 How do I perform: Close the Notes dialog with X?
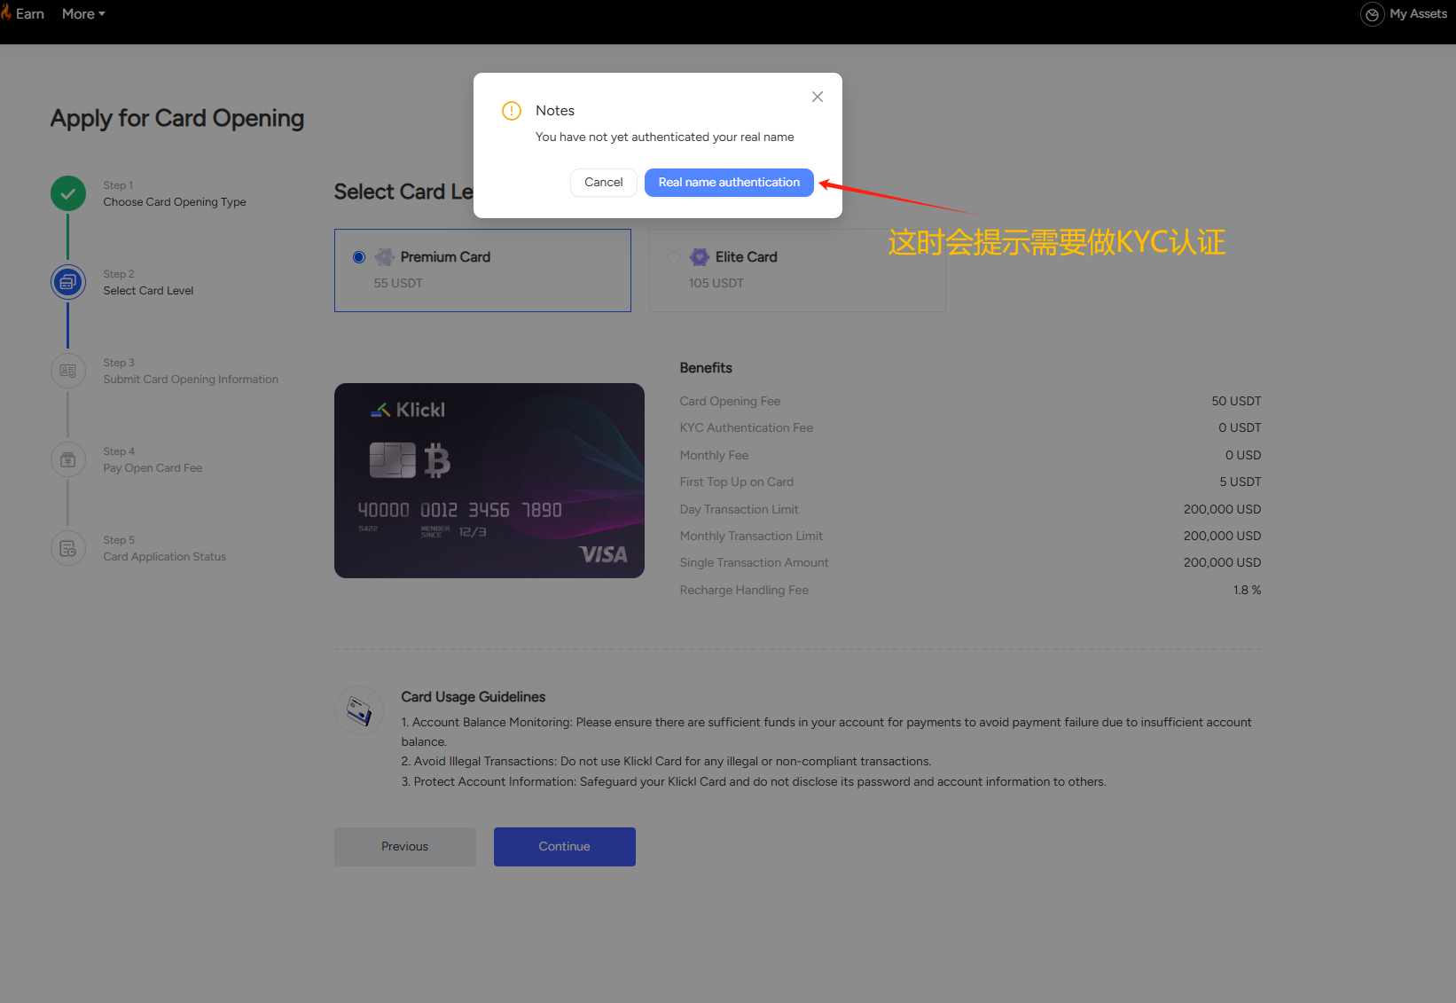818,97
